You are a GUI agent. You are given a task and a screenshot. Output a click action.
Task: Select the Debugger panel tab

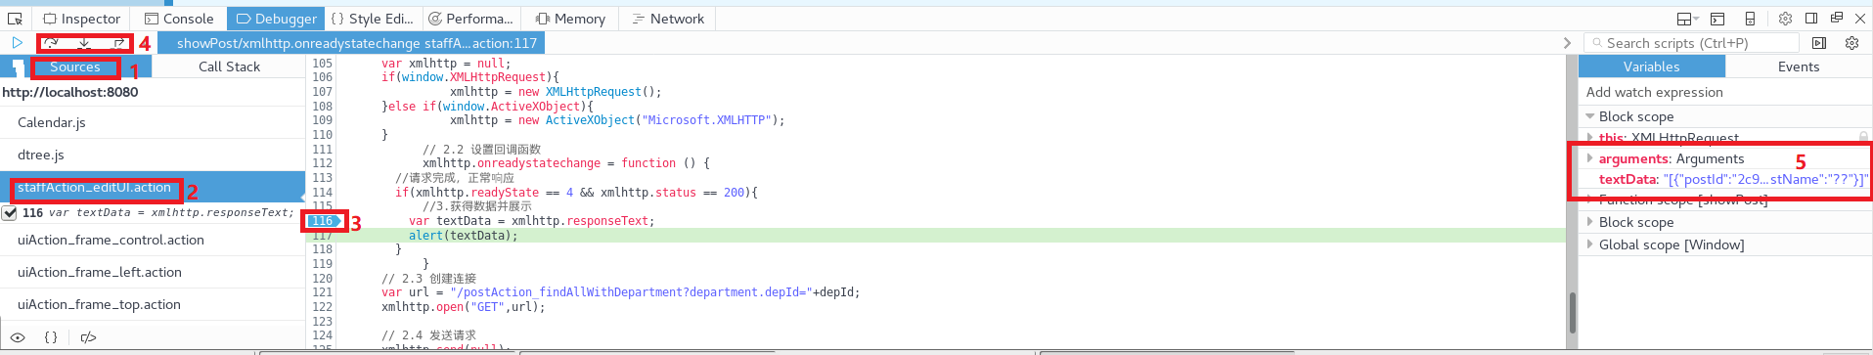(277, 19)
